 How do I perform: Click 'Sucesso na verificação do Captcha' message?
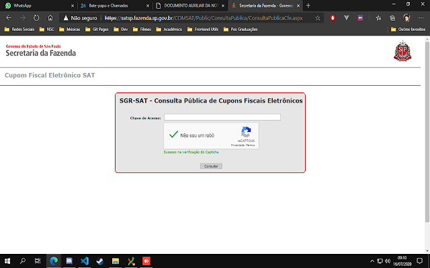pos(191,152)
